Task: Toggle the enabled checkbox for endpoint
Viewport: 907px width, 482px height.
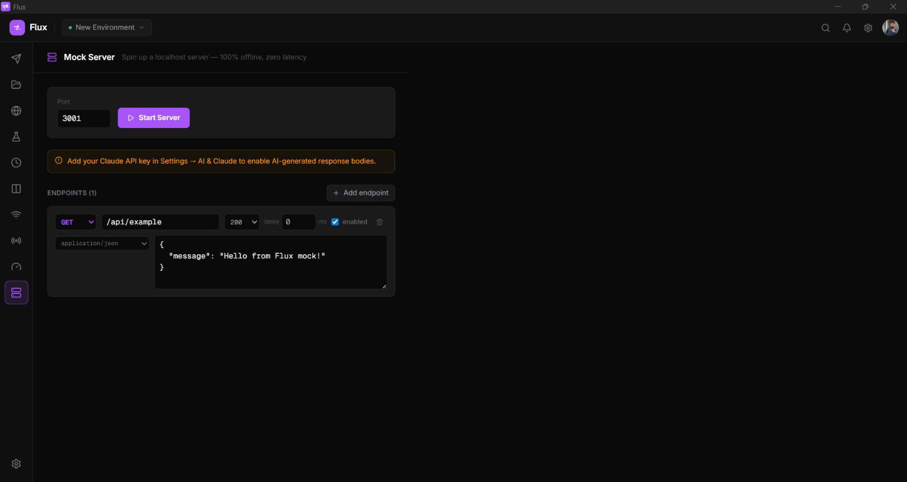Action: click(x=335, y=222)
